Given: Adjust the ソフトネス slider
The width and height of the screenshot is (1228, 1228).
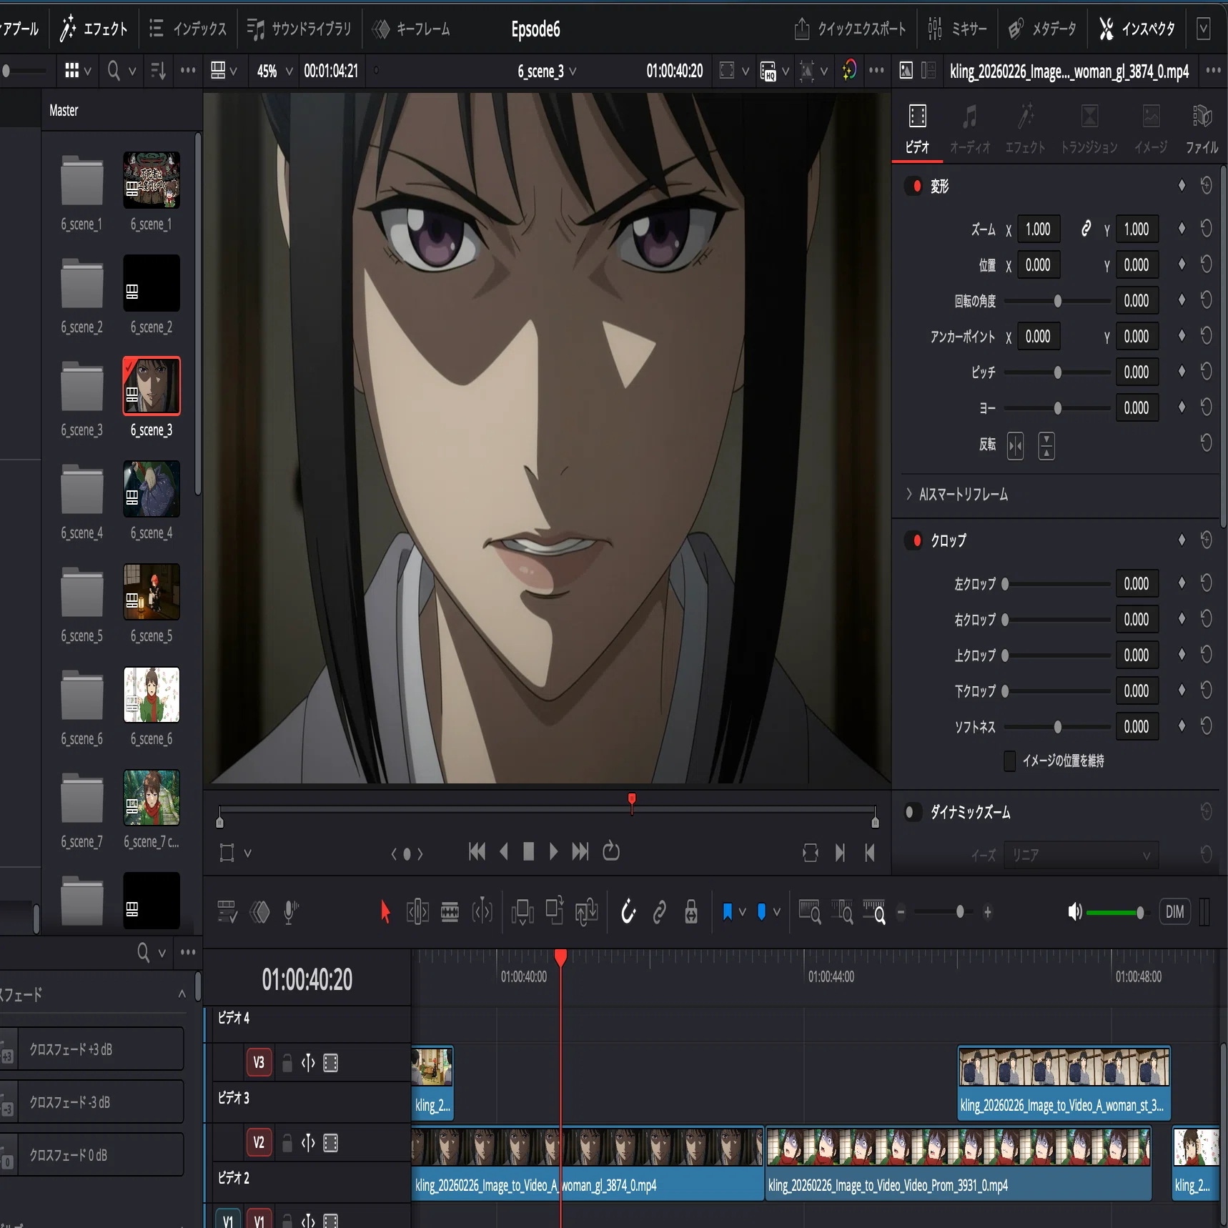Looking at the screenshot, I should tap(1058, 727).
